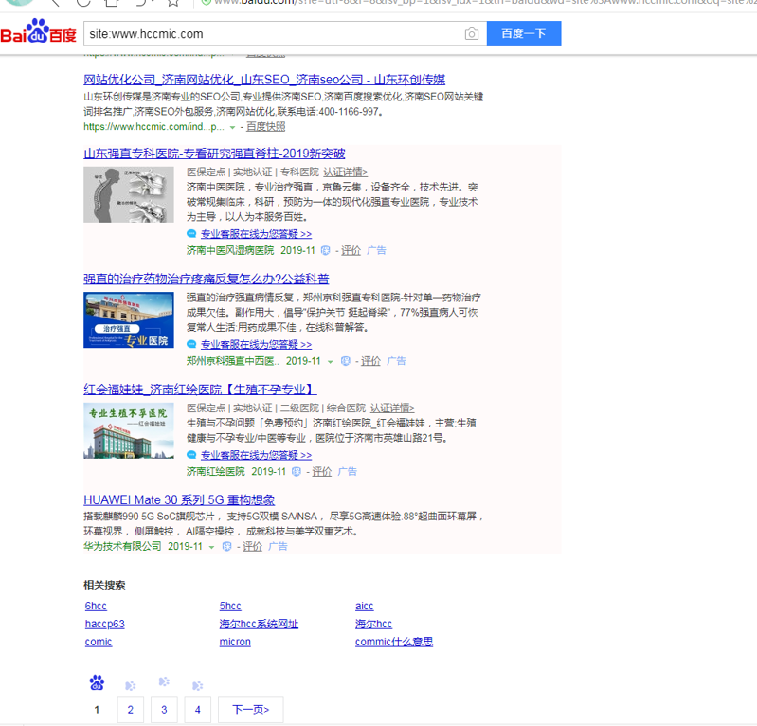Viewport: 757px width, 726px height.
Task: Go to results page 4
Action: pos(197,710)
